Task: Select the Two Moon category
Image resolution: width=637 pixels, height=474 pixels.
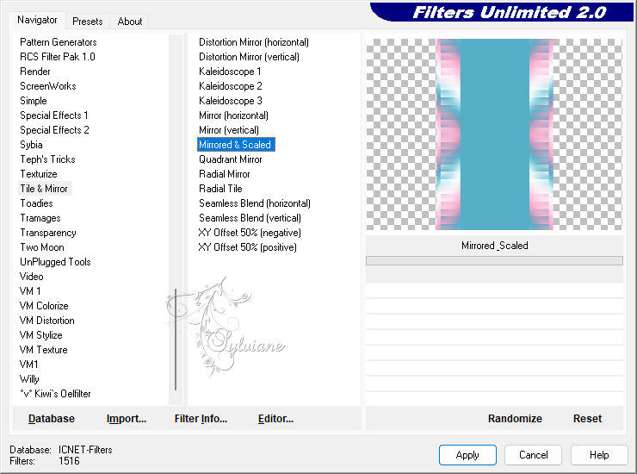Action: pyautogui.click(x=42, y=247)
